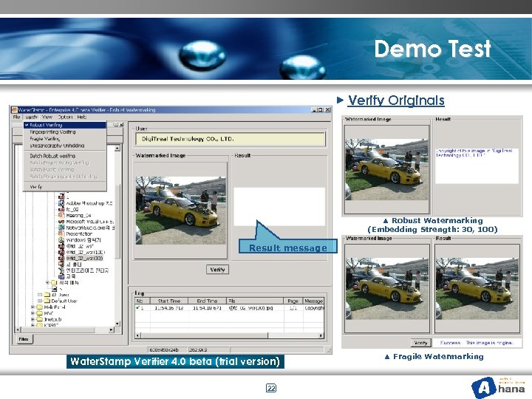
Task: Click Robust Watermarking panel car image
Action: pyautogui.click(x=387, y=169)
